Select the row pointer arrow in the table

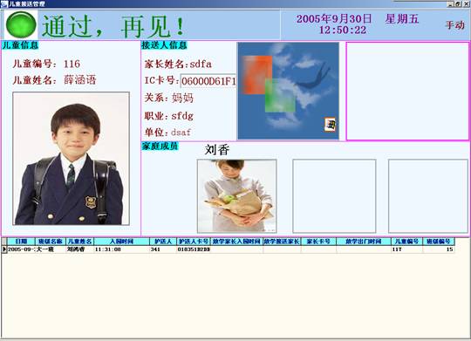(4, 249)
